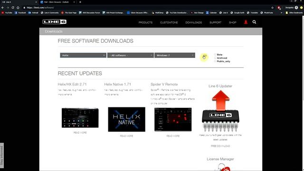This screenshot has width=304, height=171.
Task: Open PRODUCTS menu
Action: [x=145, y=22]
